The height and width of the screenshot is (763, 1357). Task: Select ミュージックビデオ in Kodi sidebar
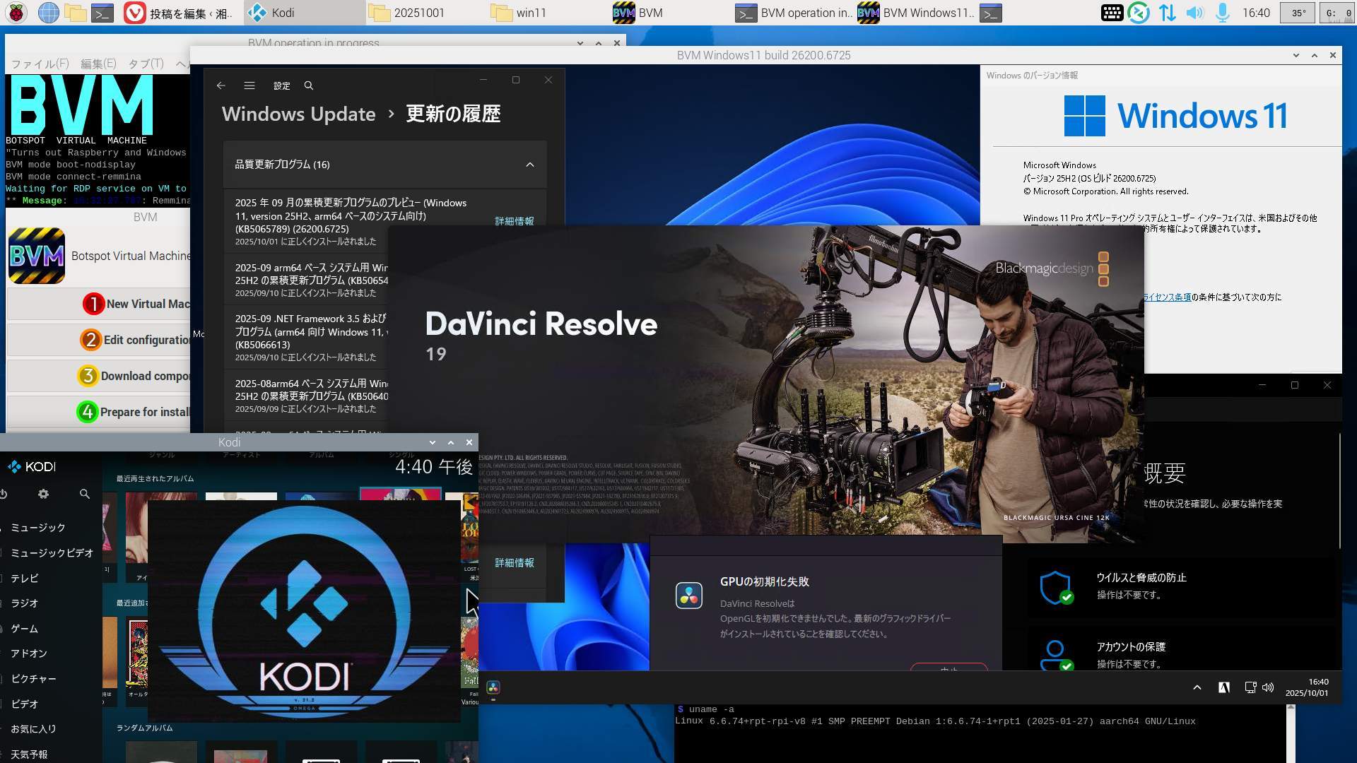click(52, 553)
